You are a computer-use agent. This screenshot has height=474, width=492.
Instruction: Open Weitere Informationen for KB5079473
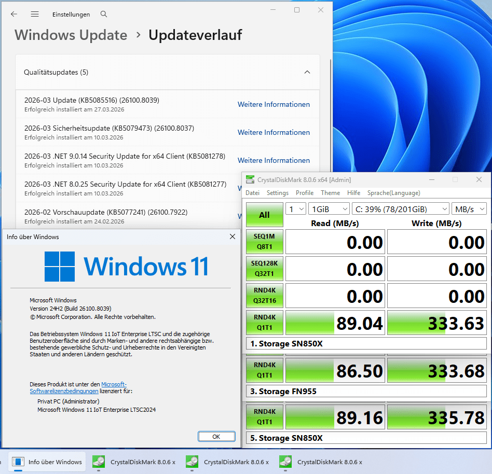[274, 132]
